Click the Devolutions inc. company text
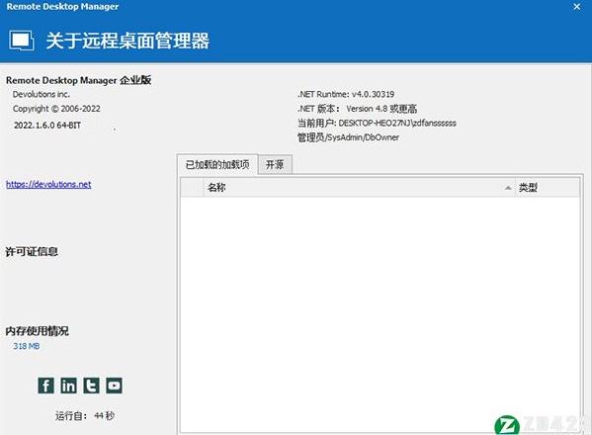 pyautogui.click(x=42, y=94)
